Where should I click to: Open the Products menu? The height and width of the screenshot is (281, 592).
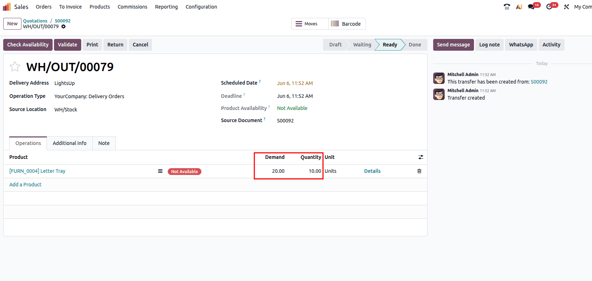[100, 7]
